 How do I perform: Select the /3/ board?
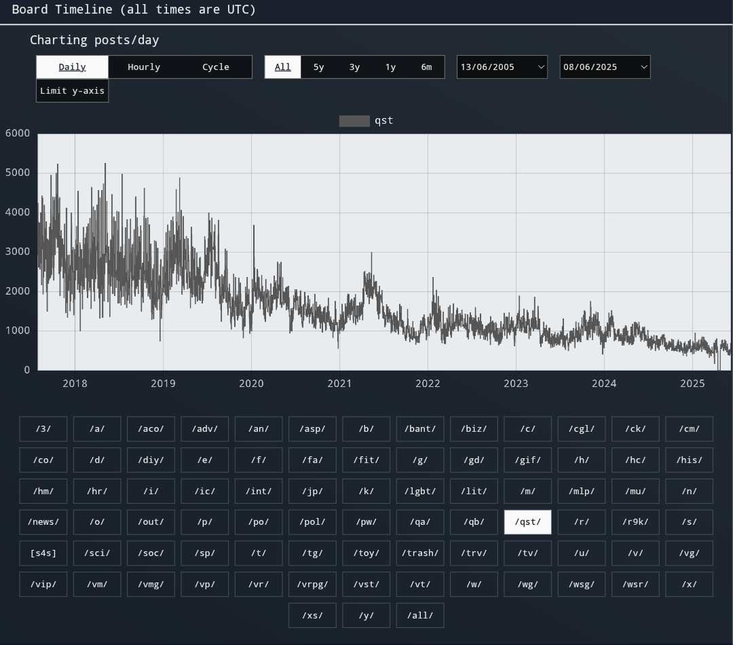pos(43,429)
